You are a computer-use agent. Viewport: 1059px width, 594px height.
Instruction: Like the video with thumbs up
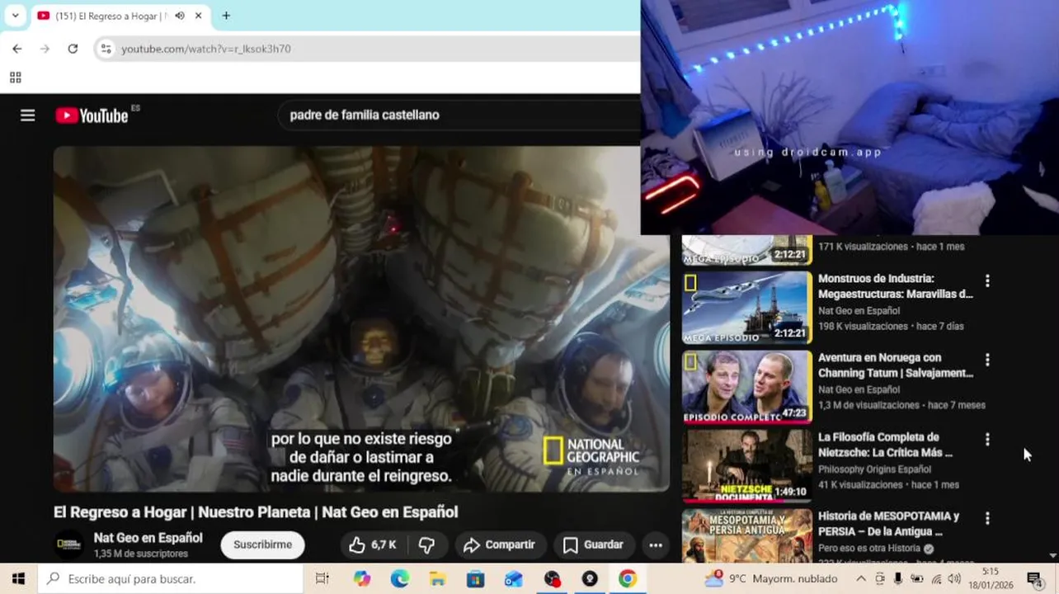coord(372,544)
